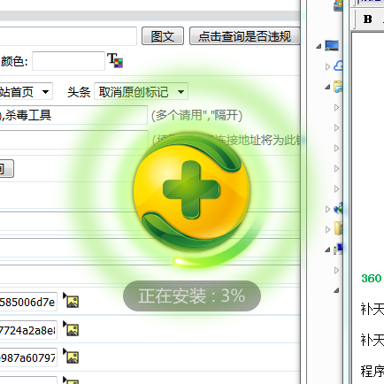384x384 pixels.
Task: Click the green 360 text in editor
Action: coord(371,278)
